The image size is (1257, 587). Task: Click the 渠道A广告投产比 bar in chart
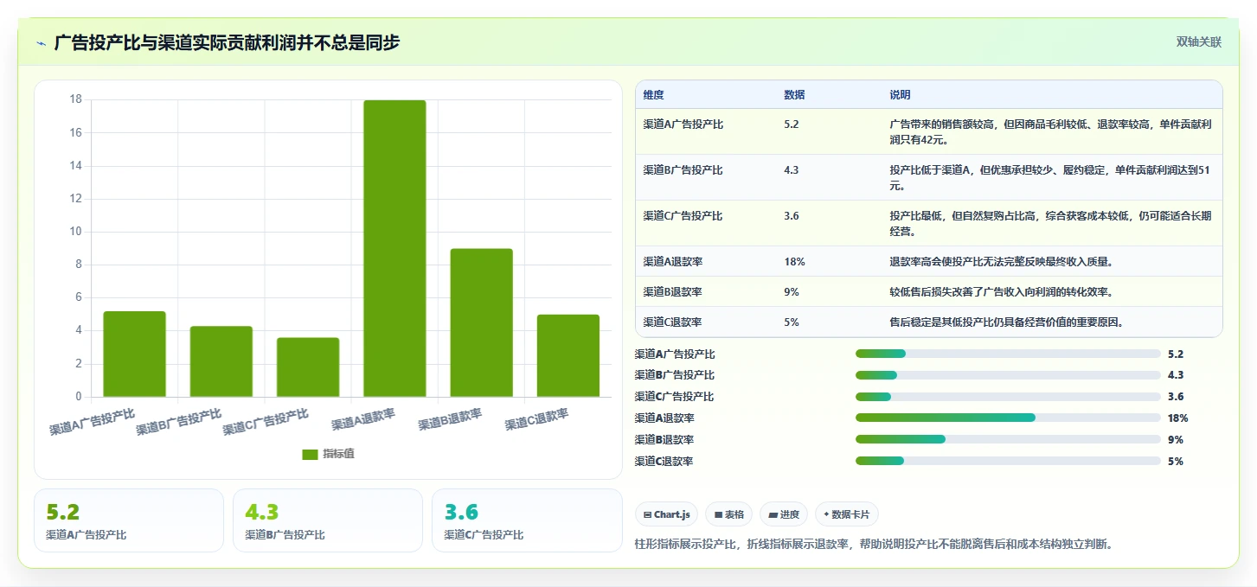(x=134, y=354)
